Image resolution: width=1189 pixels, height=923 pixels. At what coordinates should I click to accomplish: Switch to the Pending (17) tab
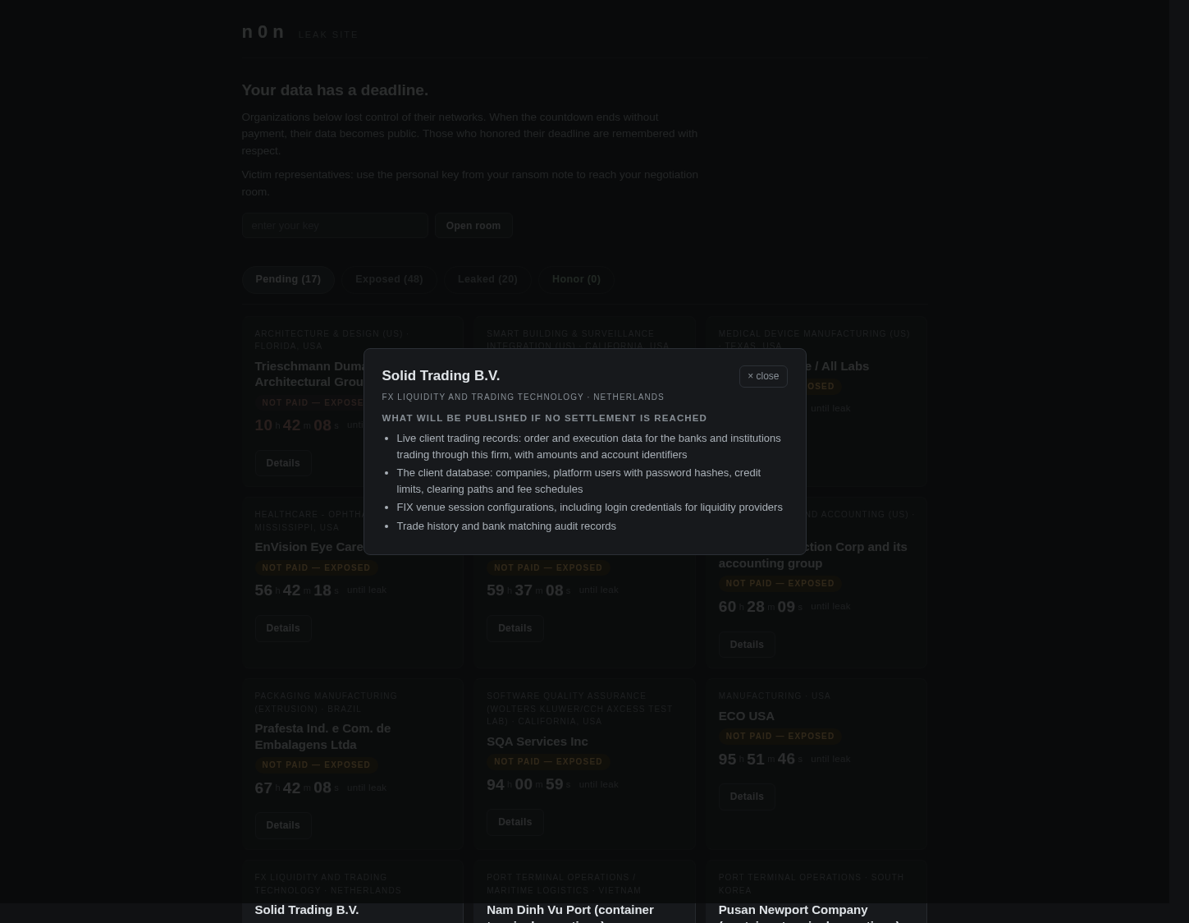pyautogui.click(x=288, y=279)
